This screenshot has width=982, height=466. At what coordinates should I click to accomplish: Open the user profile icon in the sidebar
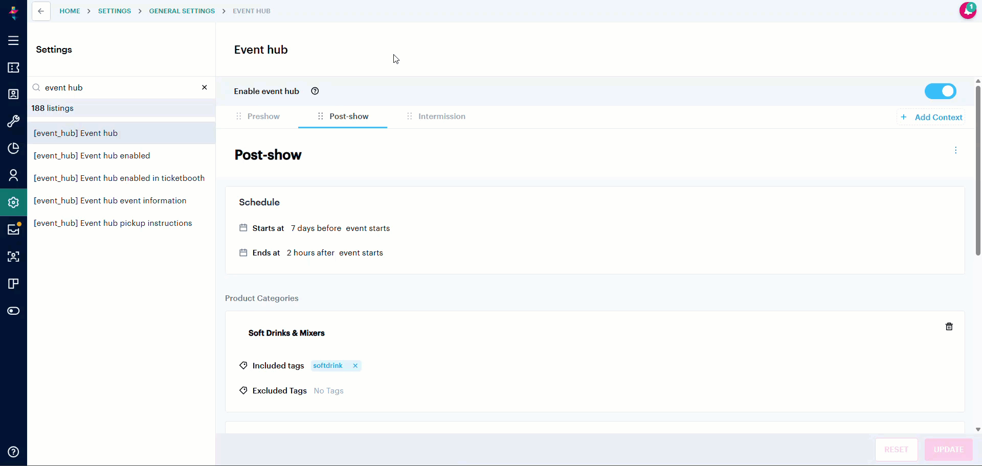tap(13, 175)
